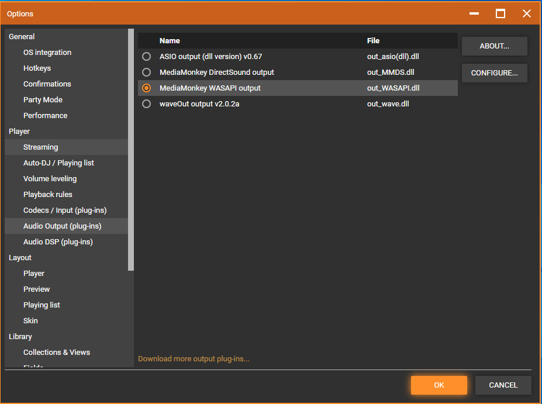Screen dimensions: 542x404
Task: Open Hotkeys settings
Action: (67, 68)
